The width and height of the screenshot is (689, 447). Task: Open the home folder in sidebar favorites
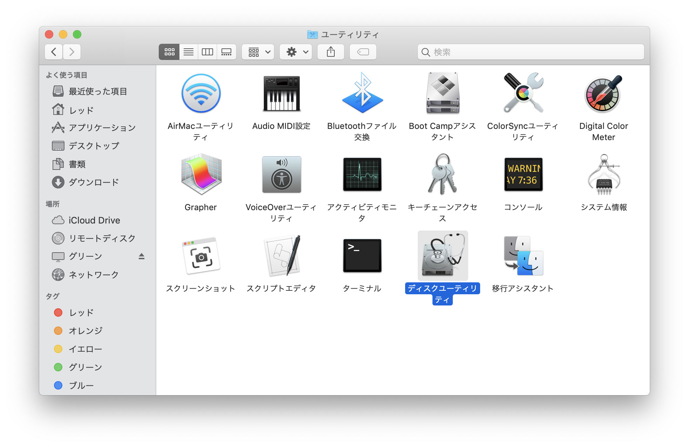click(x=97, y=110)
